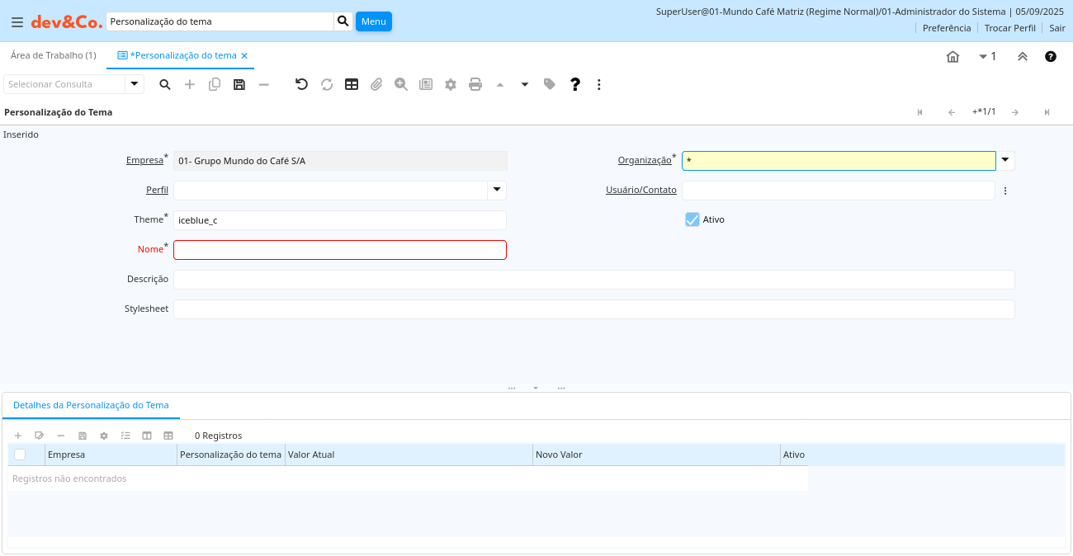Click the Trocar Perfil link

coord(1009,28)
